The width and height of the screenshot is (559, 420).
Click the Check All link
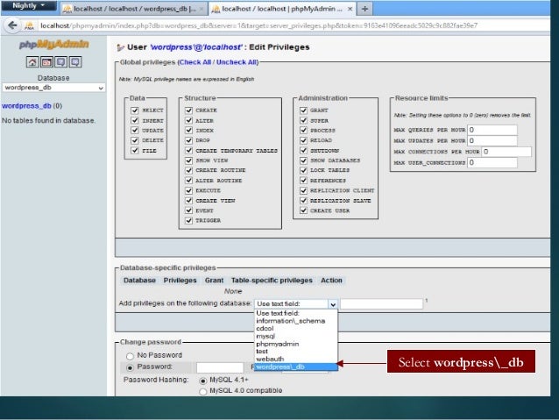(196, 62)
